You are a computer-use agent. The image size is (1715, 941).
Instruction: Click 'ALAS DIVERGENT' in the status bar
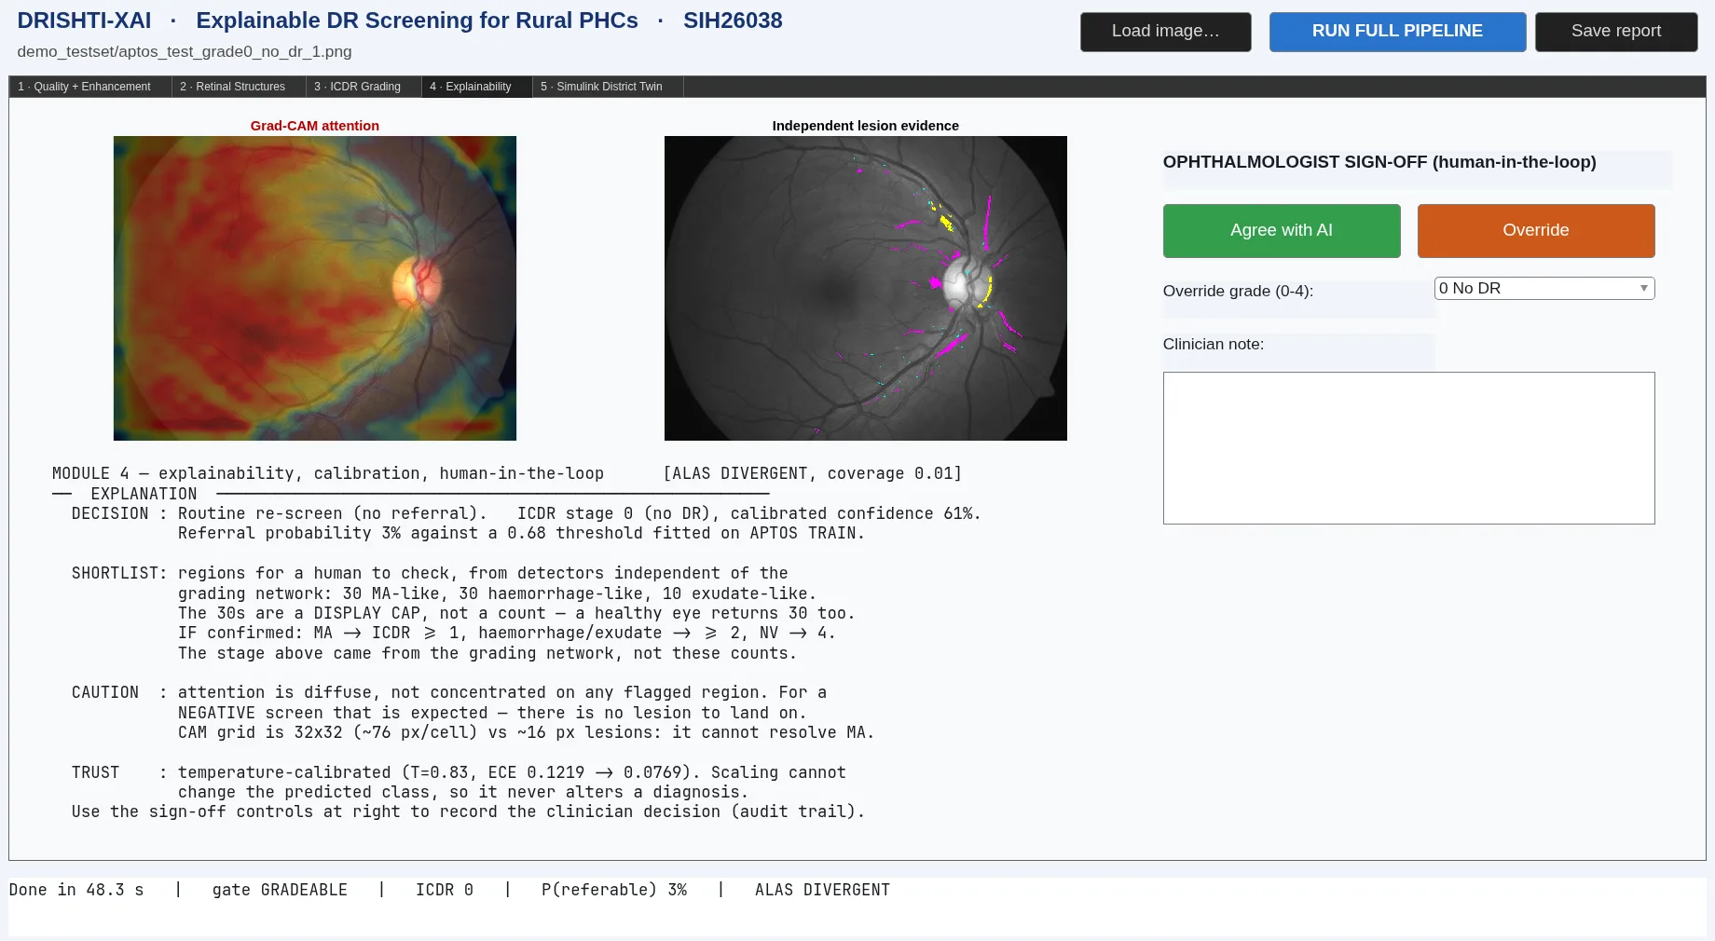(x=822, y=890)
